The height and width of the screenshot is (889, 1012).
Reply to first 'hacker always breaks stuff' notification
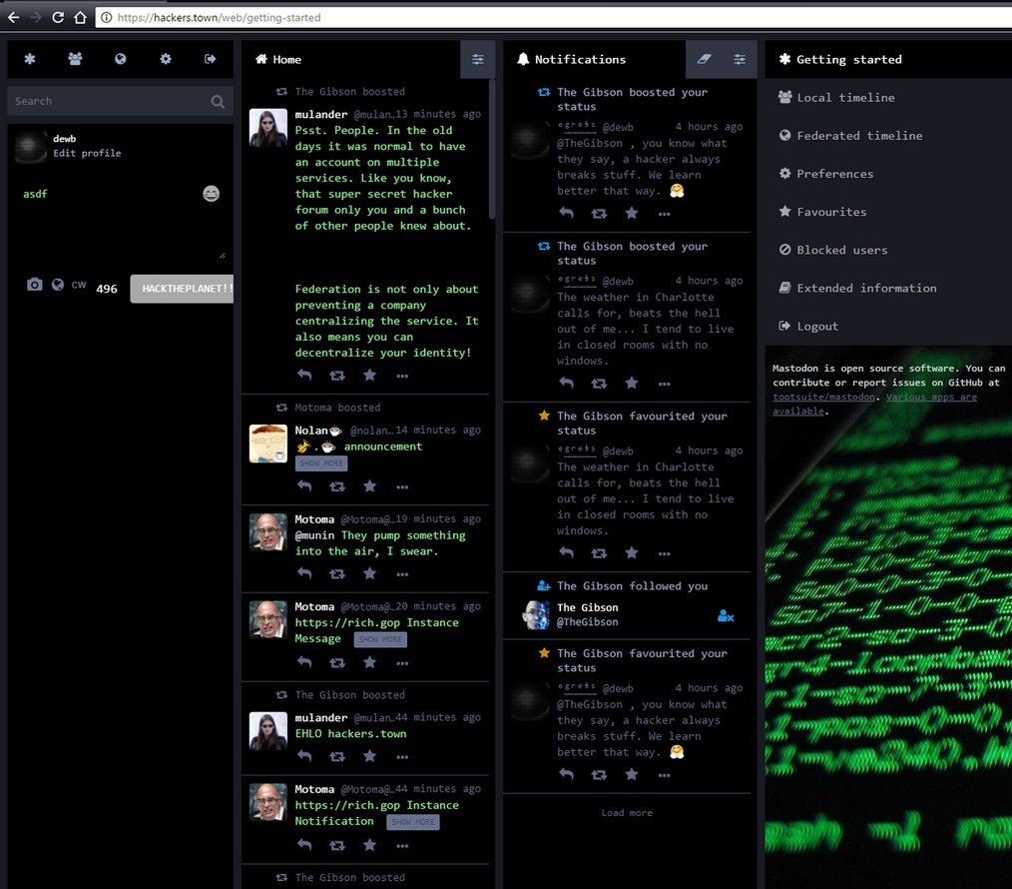click(x=566, y=213)
